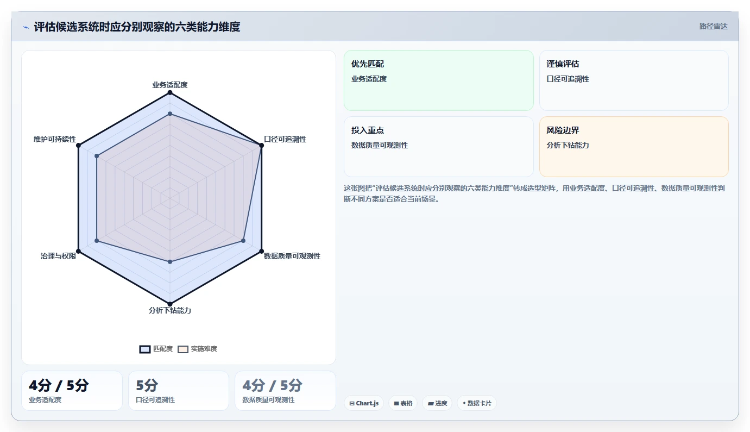750x432 pixels.
Task: Select the outer 匹配度 point on 业务适配度 axis
Action: pyautogui.click(x=170, y=93)
